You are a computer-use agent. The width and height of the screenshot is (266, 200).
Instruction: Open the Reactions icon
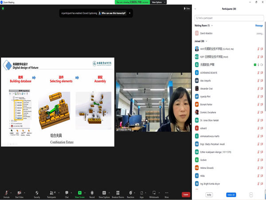[x=131, y=193]
